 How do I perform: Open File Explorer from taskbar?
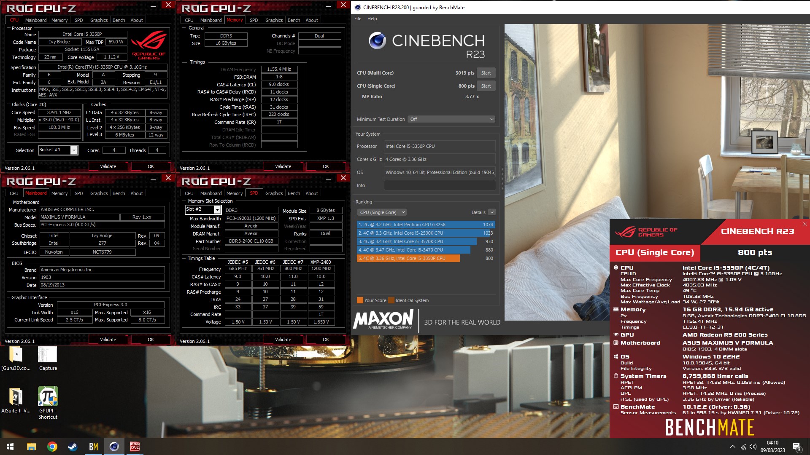click(x=31, y=447)
